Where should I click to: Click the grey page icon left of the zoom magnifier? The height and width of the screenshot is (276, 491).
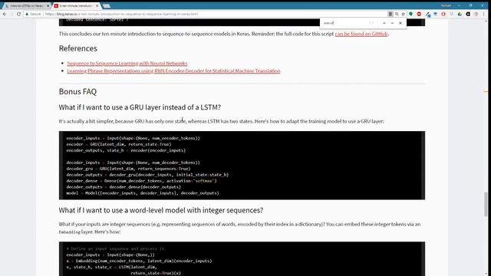[390, 14]
